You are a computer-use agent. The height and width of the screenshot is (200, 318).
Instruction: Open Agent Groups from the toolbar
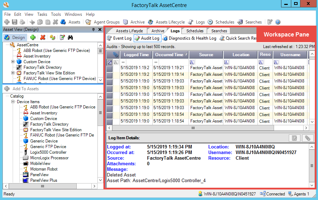[x=102, y=22]
